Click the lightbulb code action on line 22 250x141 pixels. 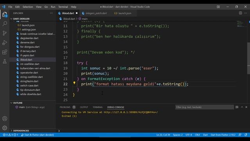click(74, 83)
